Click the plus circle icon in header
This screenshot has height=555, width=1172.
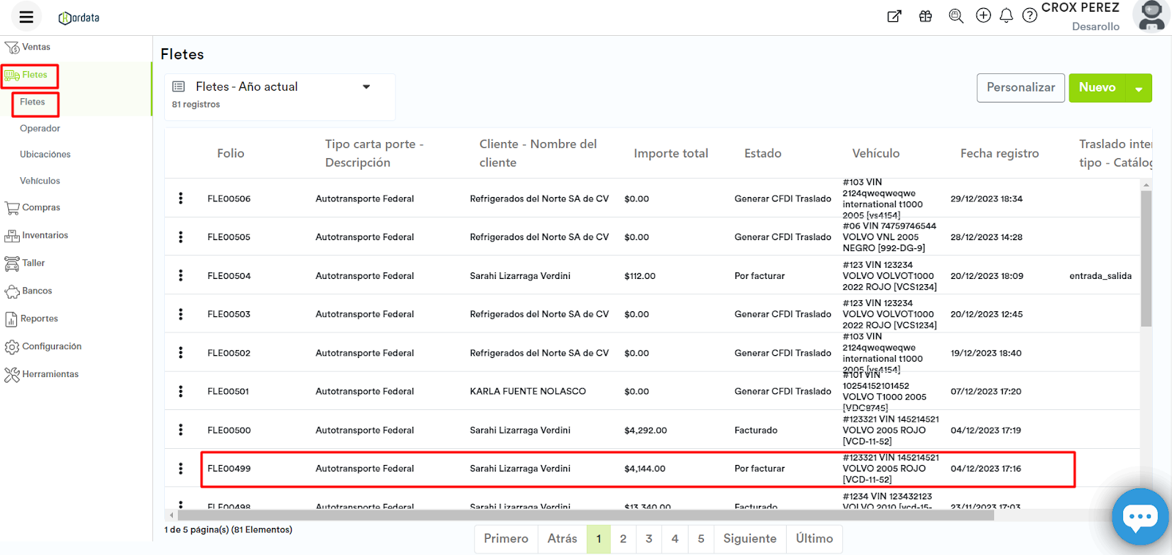[x=983, y=15]
